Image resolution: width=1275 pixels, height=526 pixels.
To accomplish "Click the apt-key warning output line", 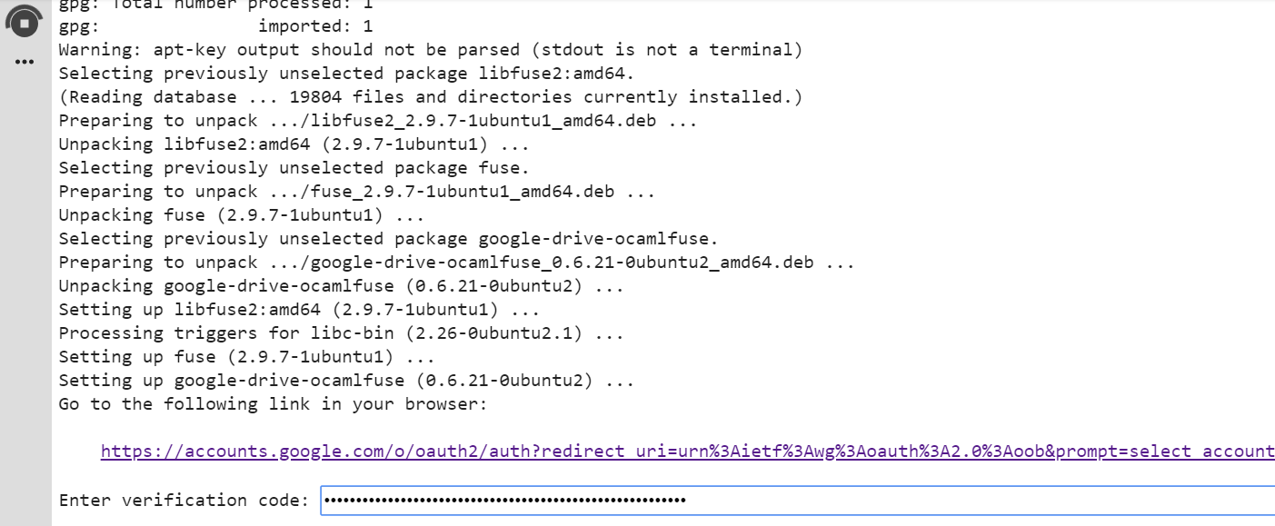I will 430,50.
